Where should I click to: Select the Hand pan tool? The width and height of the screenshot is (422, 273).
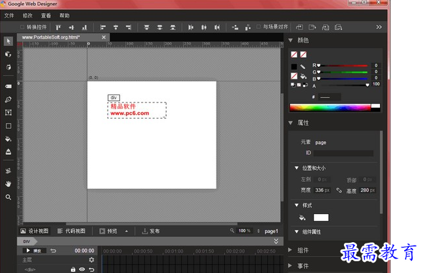coord(9,184)
